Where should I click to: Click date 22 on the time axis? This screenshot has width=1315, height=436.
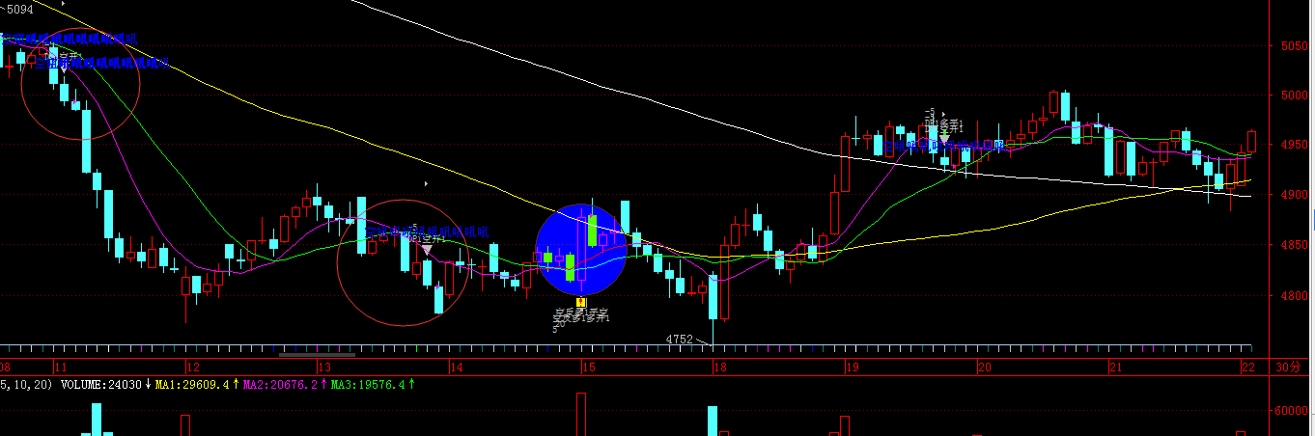1250,368
